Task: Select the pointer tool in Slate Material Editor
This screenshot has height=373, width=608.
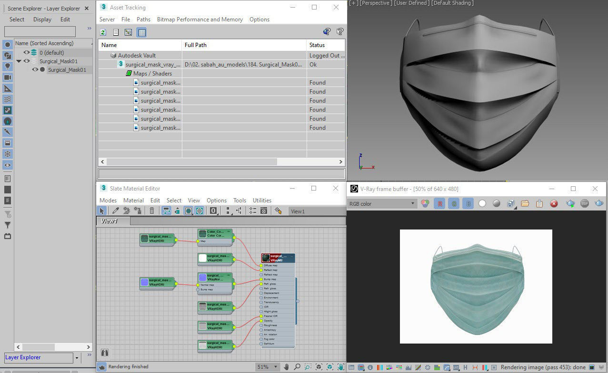Action: (101, 210)
